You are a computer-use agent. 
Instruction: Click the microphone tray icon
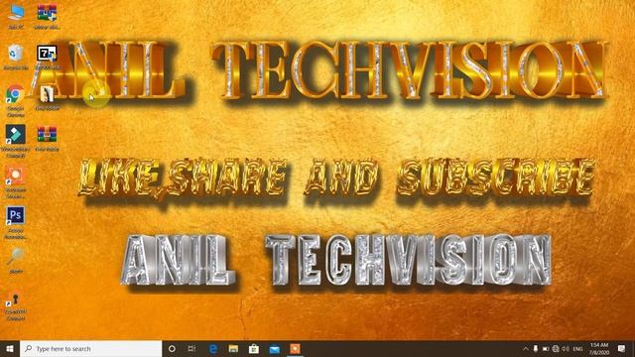[x=536, y=348]
